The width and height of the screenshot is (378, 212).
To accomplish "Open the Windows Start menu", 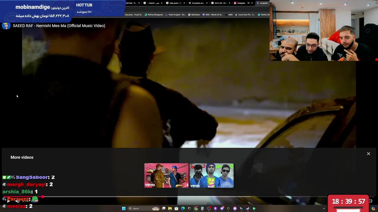I will click(x=124, y=208).
